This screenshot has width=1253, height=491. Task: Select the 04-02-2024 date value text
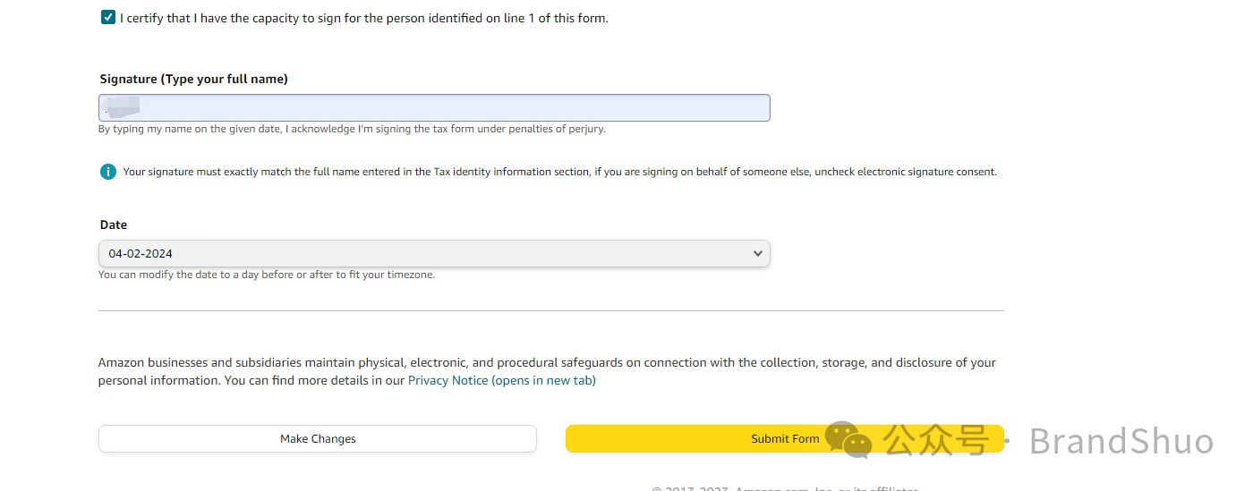141,254
